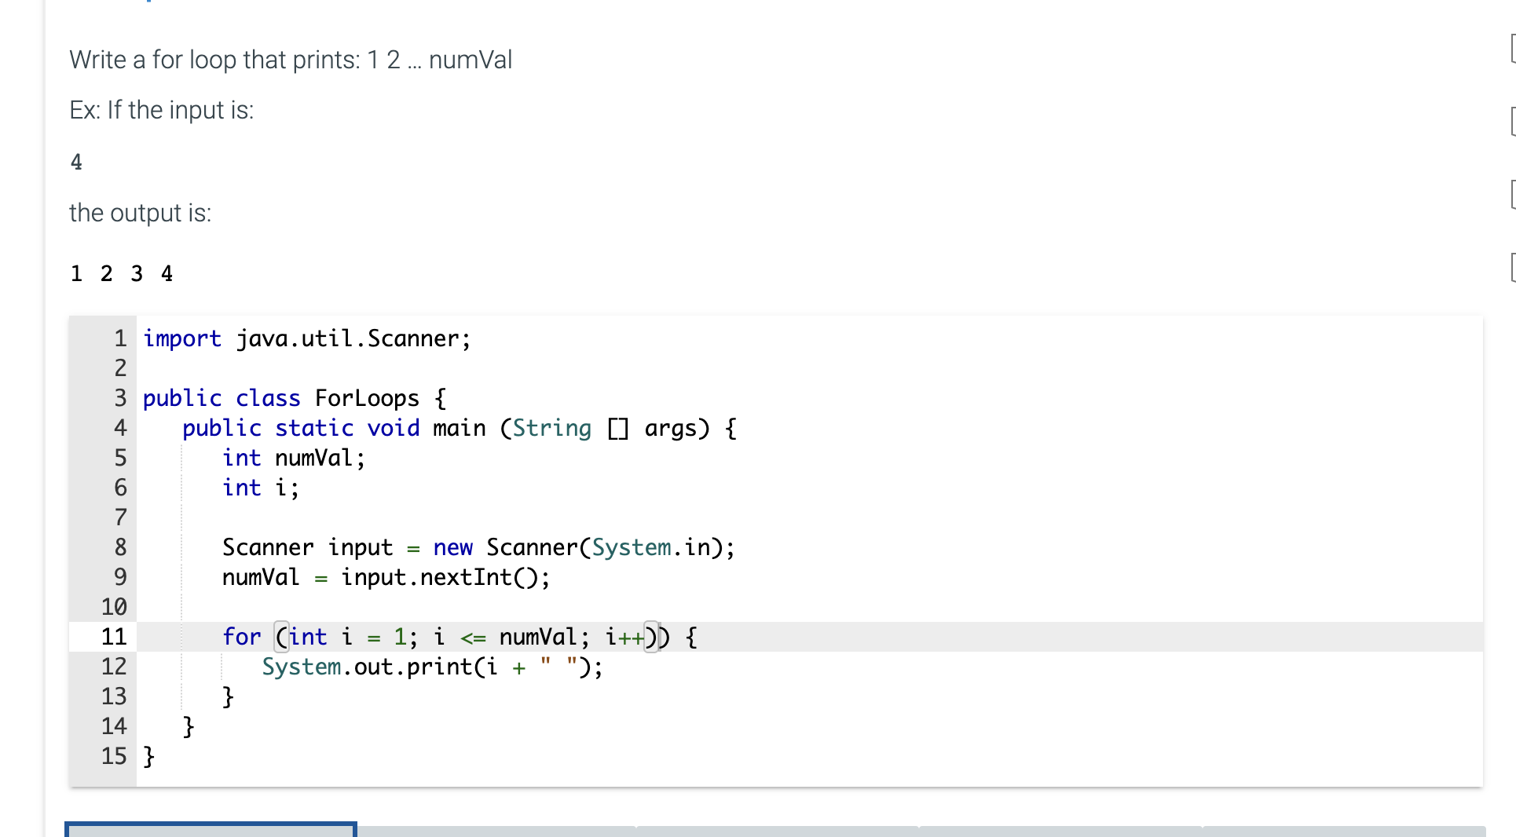Click the Scanner input assignment on line 8
1516x837 pixels.
(478, 547)
